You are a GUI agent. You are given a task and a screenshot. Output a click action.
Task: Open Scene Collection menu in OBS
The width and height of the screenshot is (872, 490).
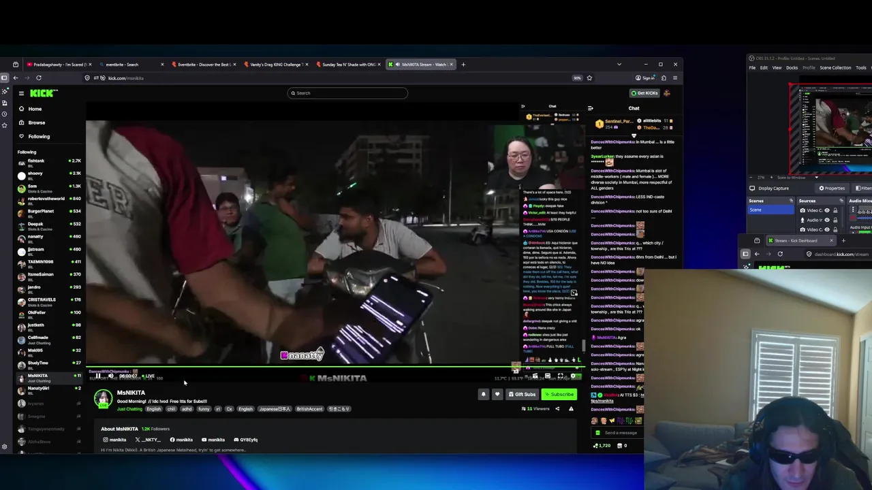coord(835,67)
